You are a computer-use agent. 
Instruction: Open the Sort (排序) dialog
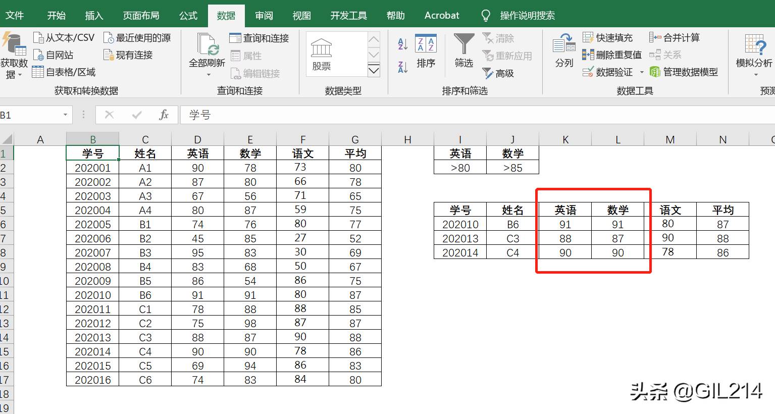426,51
